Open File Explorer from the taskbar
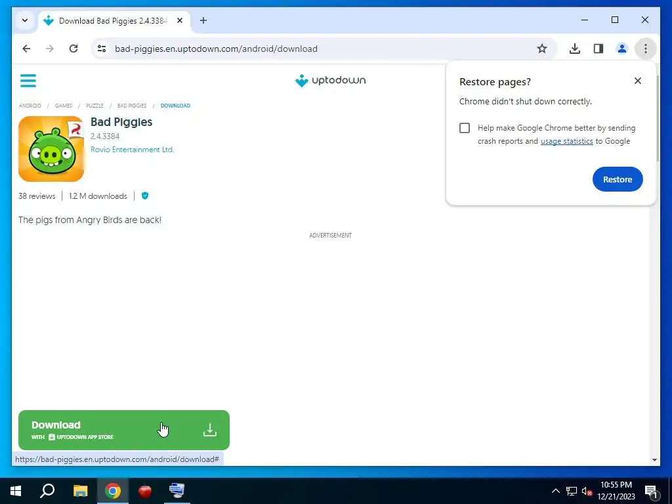 (80, 491)
